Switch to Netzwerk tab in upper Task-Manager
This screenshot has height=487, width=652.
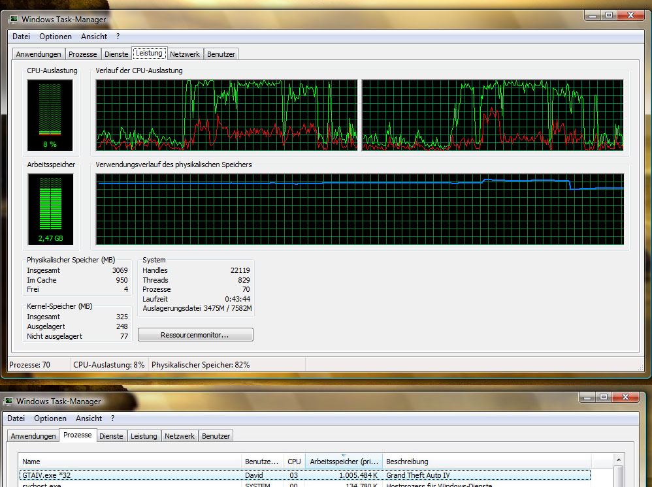coord(185,54)
